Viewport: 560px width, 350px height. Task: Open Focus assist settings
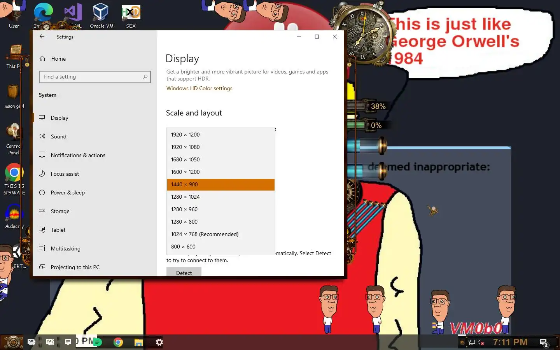tap(95, 174)
